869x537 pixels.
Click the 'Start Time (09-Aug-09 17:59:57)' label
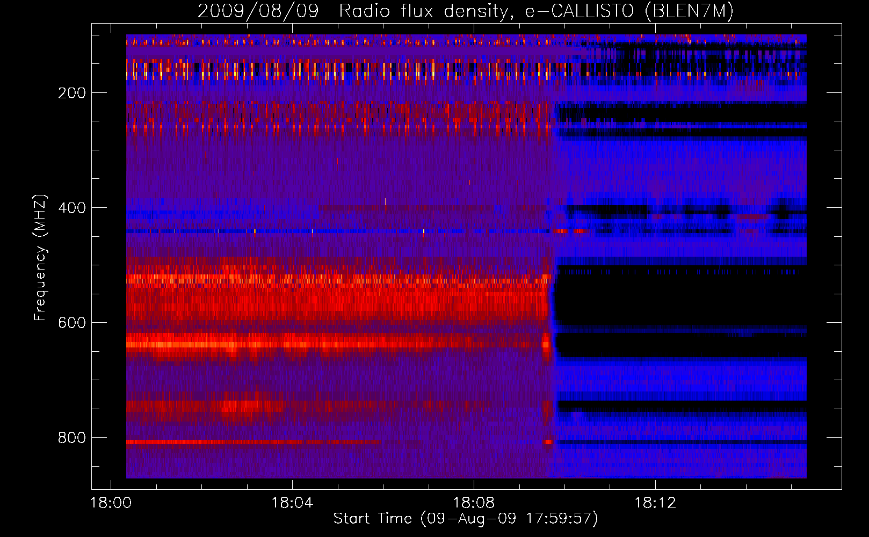tap(466, 519)
